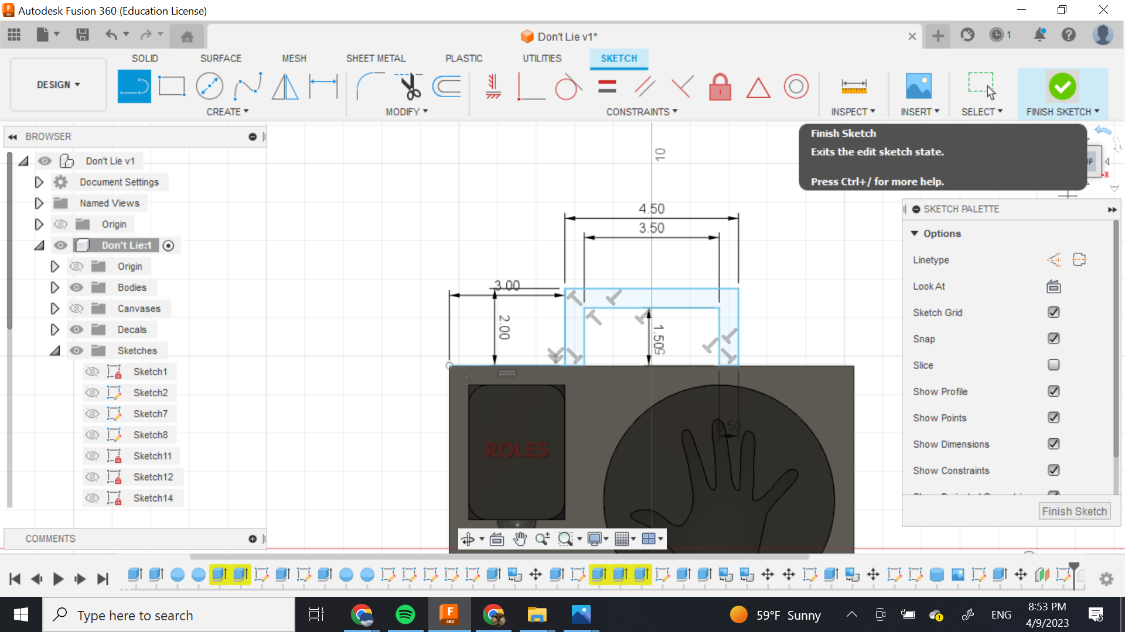Screen dimensions: 1125x632
Task: Select the Fillet tool in Modify
Action: point(370,87)
